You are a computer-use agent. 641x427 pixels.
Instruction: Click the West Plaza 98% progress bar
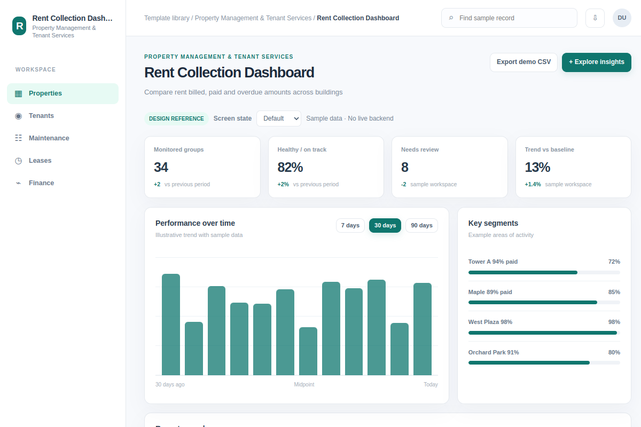pos(544,333)
